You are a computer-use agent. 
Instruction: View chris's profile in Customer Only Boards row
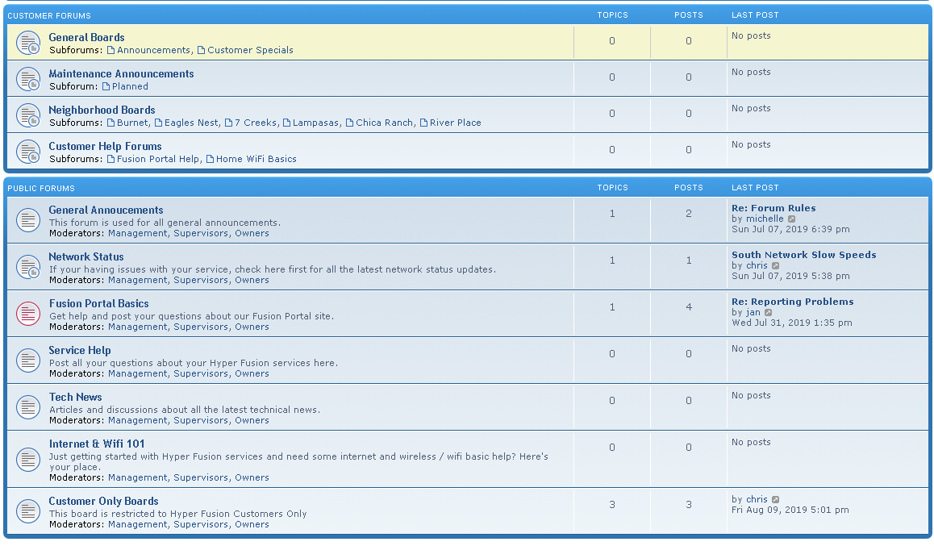point(757,500)
